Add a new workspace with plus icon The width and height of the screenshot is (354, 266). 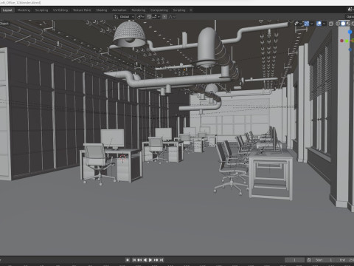[191, 10]
